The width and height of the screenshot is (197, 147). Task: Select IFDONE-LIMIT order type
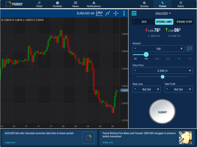[164, 22]
